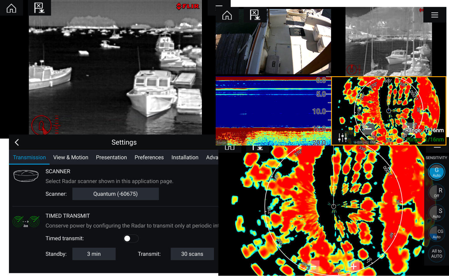
Task: Toggle Gain (G) Auto sensitivity control
Action: click(437, 172)
